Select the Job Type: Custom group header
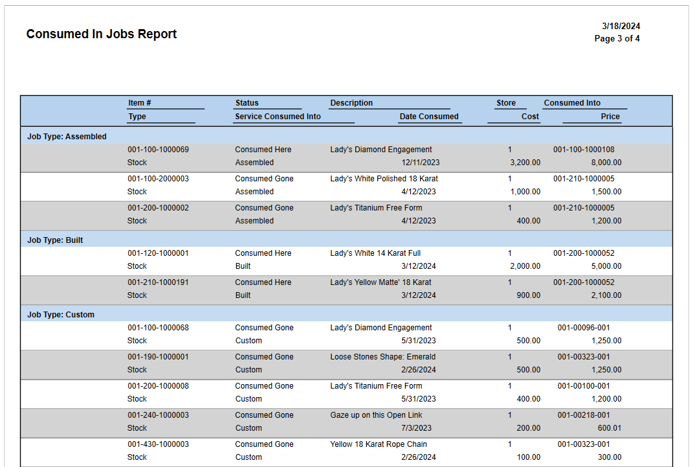695x467 pixels. point(61,315)
